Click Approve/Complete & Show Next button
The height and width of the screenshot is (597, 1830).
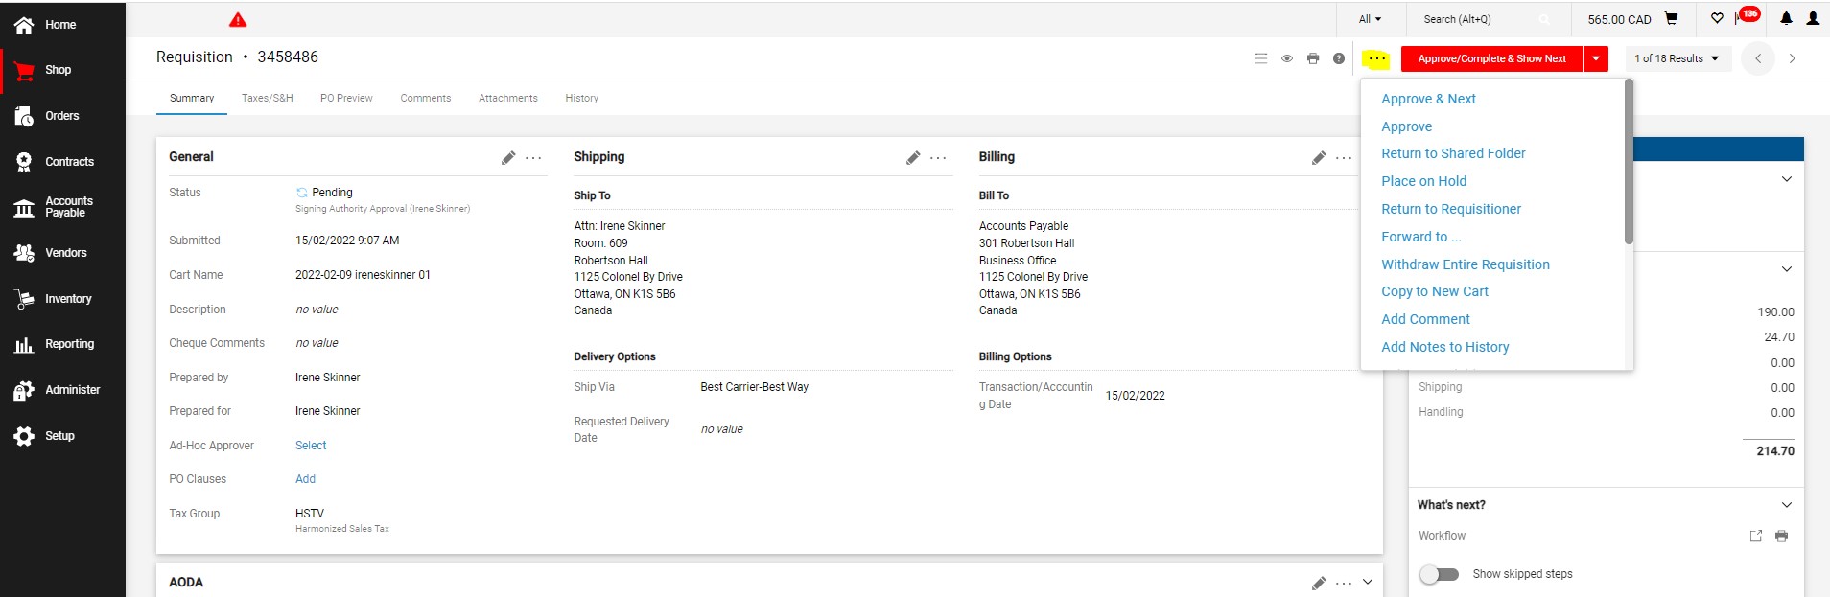[x=1491, y=58]
